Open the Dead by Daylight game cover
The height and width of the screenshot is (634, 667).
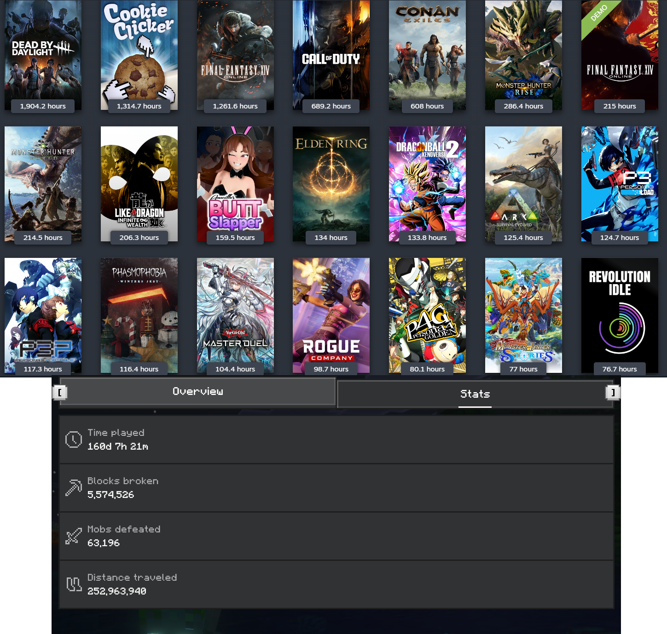[43, 55]
